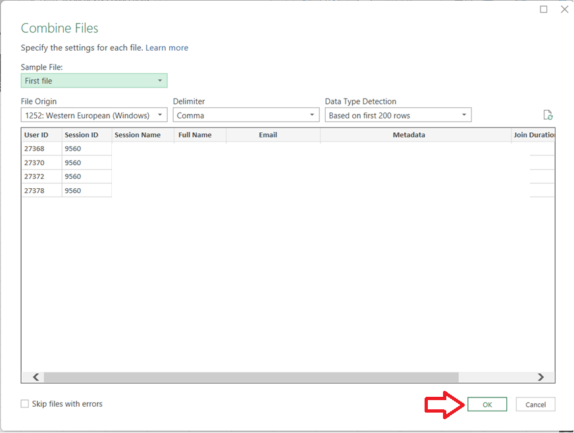Open the Delimiter dropdown
This screenshot has width=574, height=433.
coord(246,115)
